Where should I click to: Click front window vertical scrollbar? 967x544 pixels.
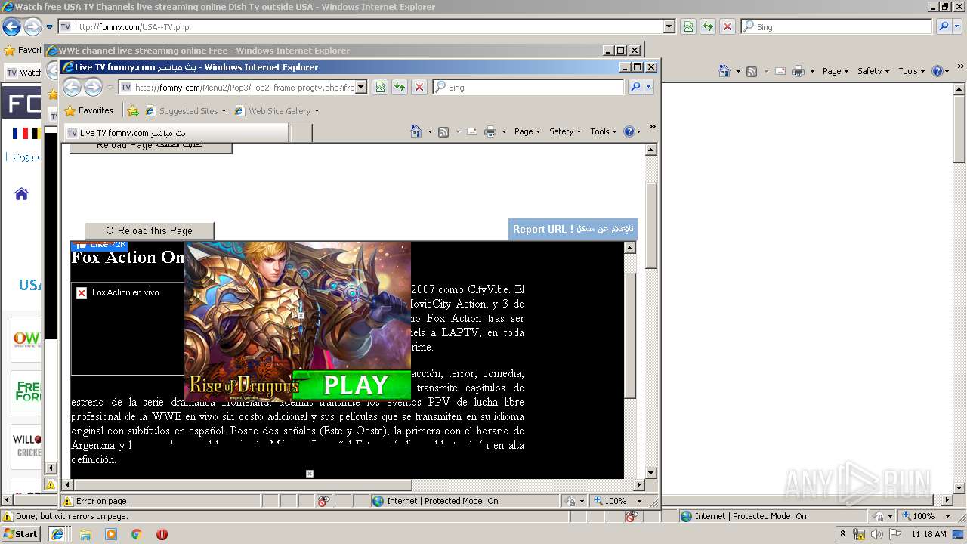point(651,225)
